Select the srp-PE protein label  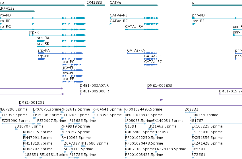click(68, 79)
